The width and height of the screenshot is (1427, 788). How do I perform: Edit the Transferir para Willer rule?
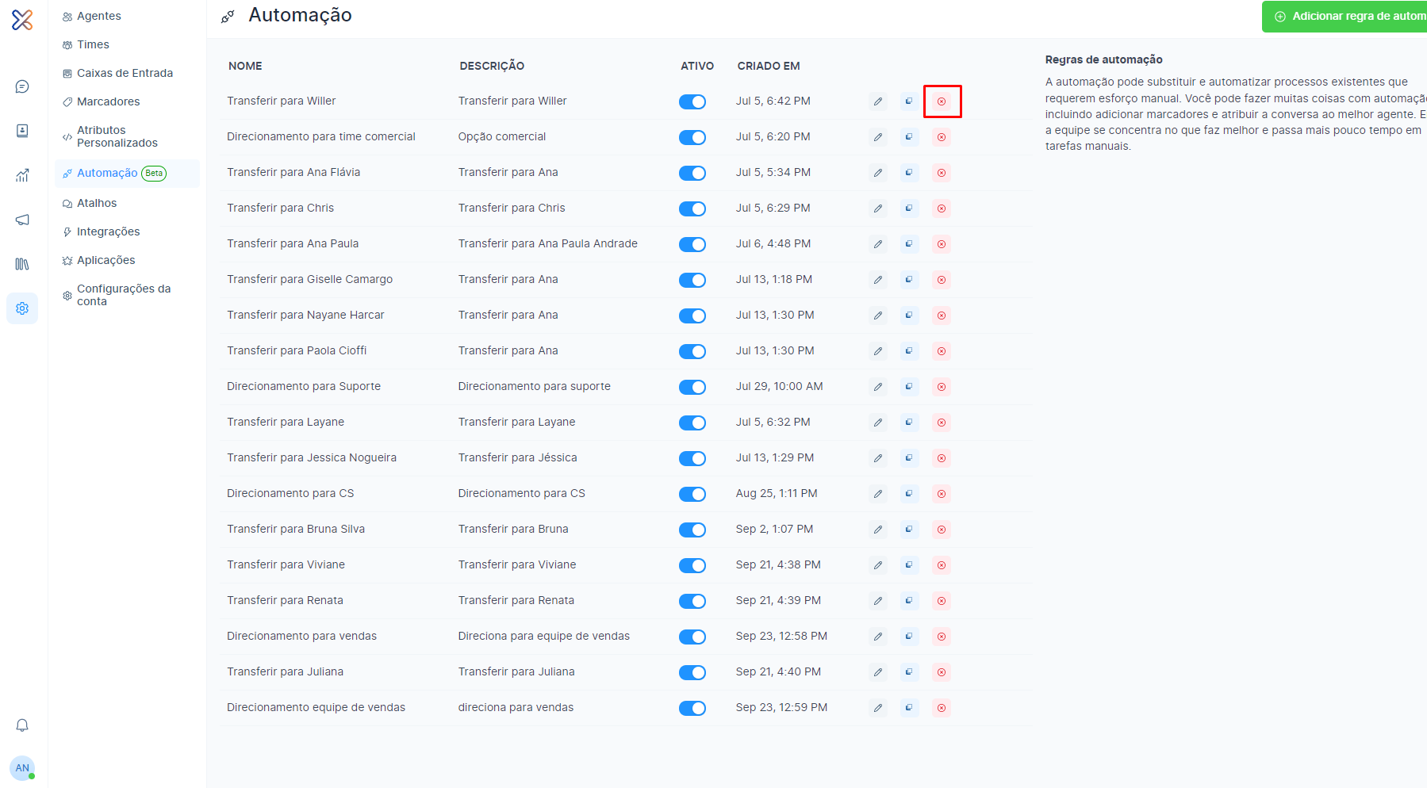click(x=877, y=101)
